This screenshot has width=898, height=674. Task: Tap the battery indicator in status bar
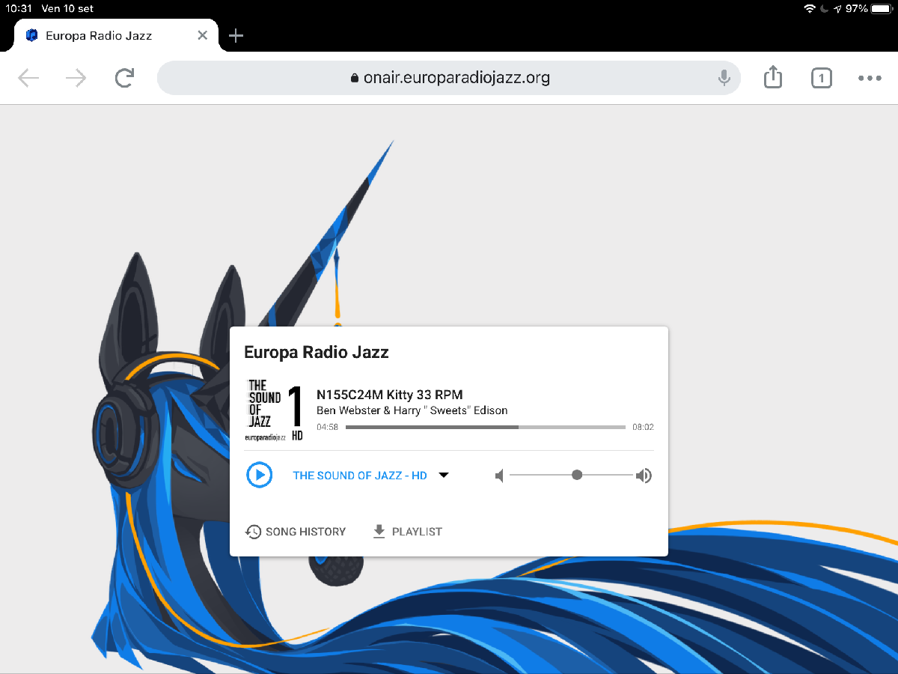(x=882, y=8)
